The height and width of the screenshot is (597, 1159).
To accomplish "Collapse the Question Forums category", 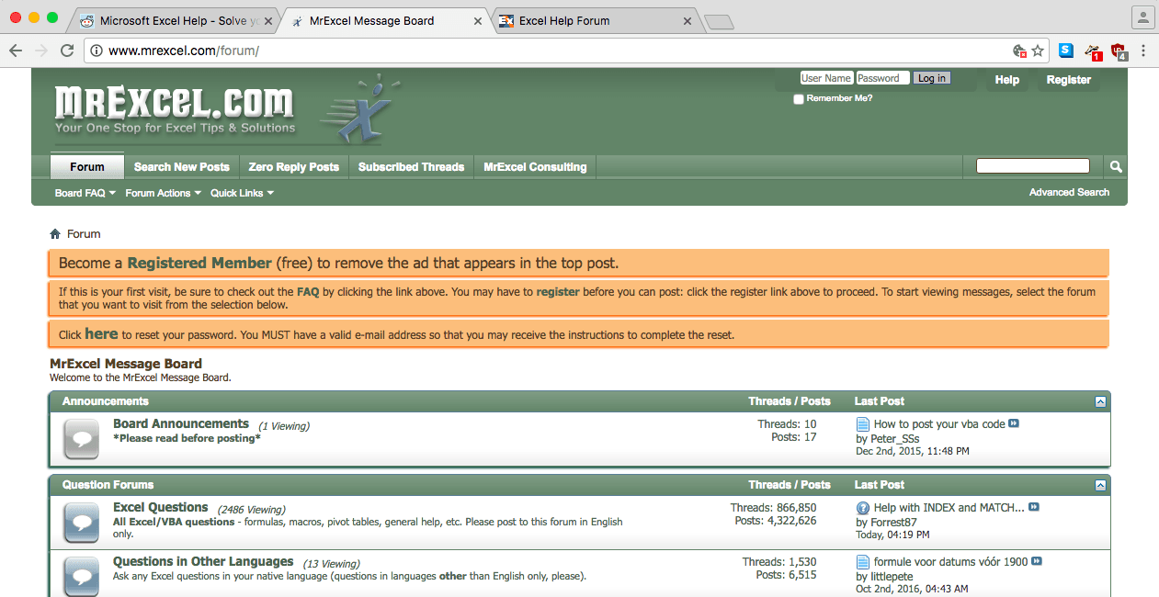I will 1100,485.
